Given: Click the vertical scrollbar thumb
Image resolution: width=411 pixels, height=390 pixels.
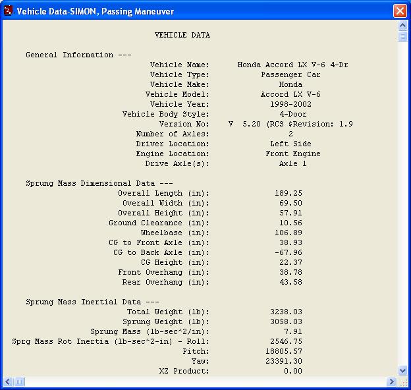Looking at the screenshot, I should [x=402, y=36].
